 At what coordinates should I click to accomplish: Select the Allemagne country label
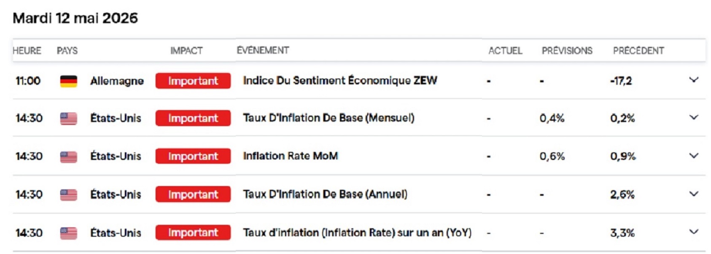117,81
